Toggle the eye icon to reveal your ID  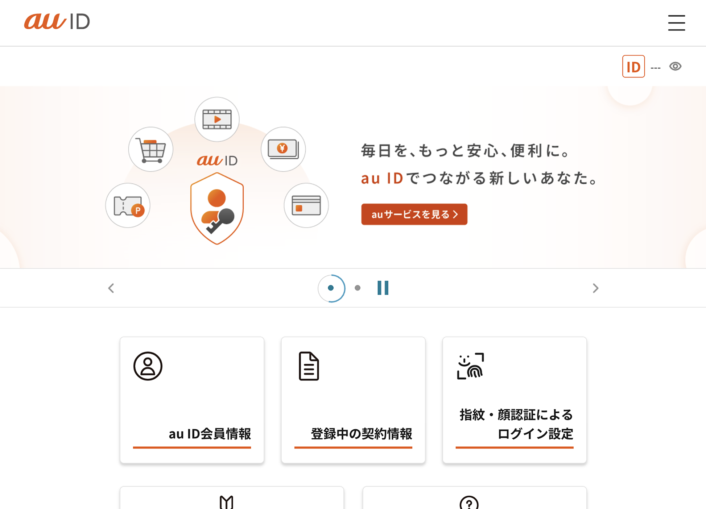[x=675, y=66]
